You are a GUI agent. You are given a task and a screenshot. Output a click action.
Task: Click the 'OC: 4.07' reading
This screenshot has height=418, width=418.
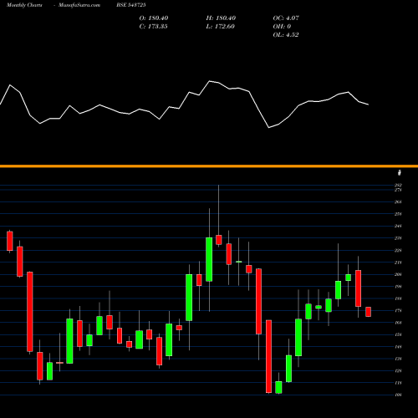(286, 18)
